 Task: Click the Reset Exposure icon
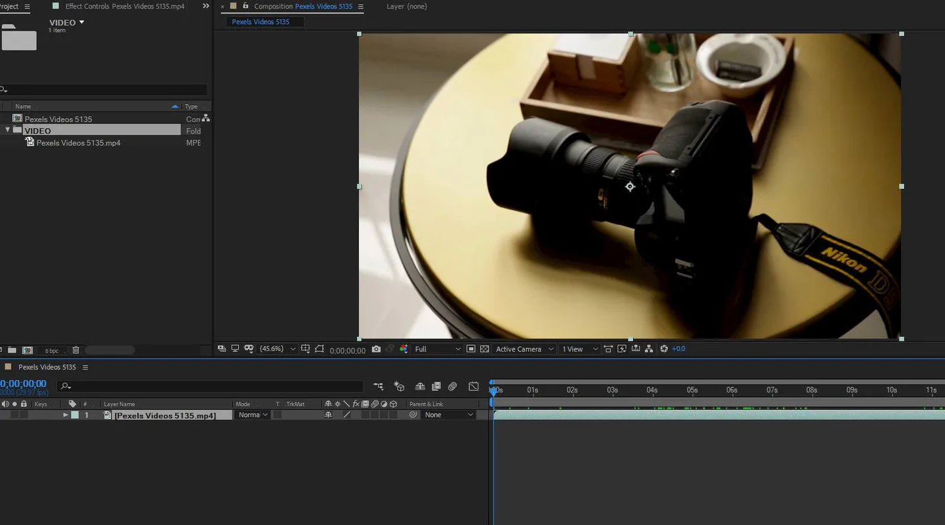(x=663, y=349)
